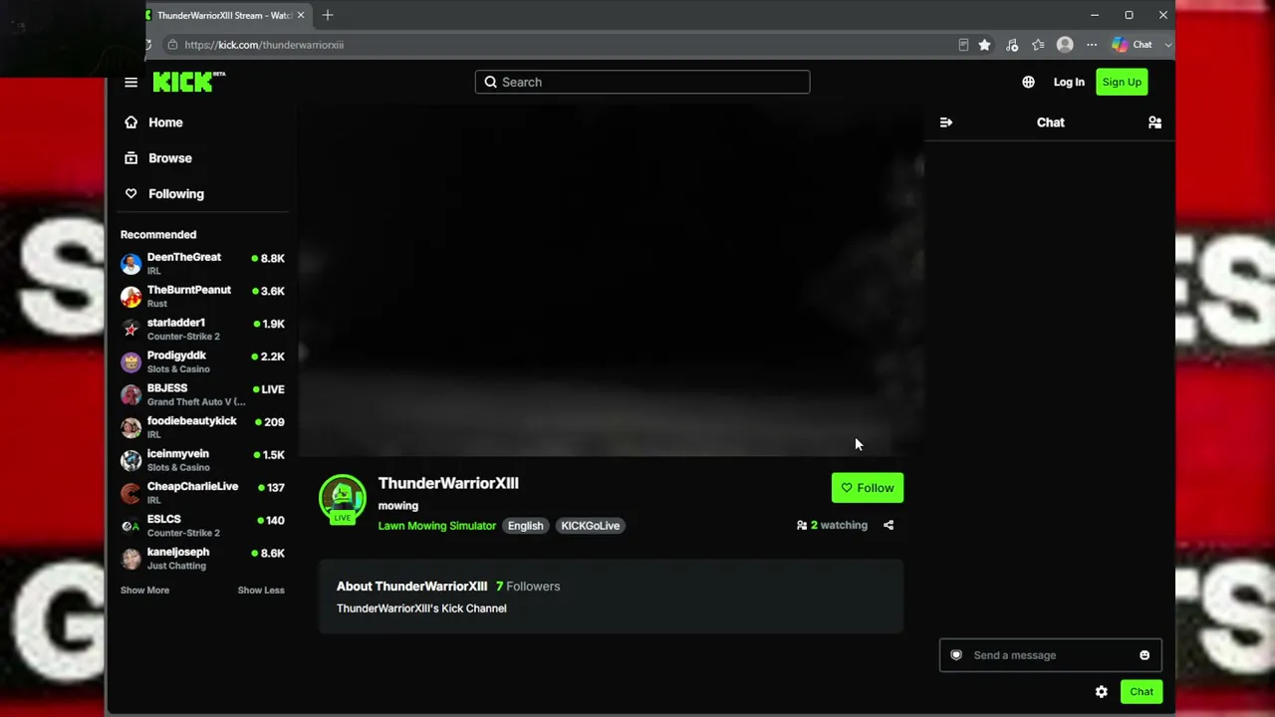The height and width of the screenshot is (717, 1275).
Task: Click the TheBurntPeanut channel name
Action: [189, 290]
